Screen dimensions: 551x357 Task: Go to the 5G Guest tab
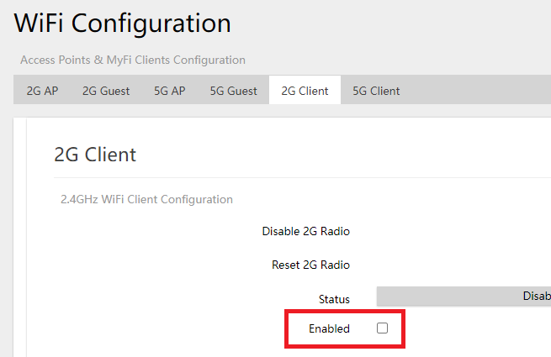tap(233, 91)
